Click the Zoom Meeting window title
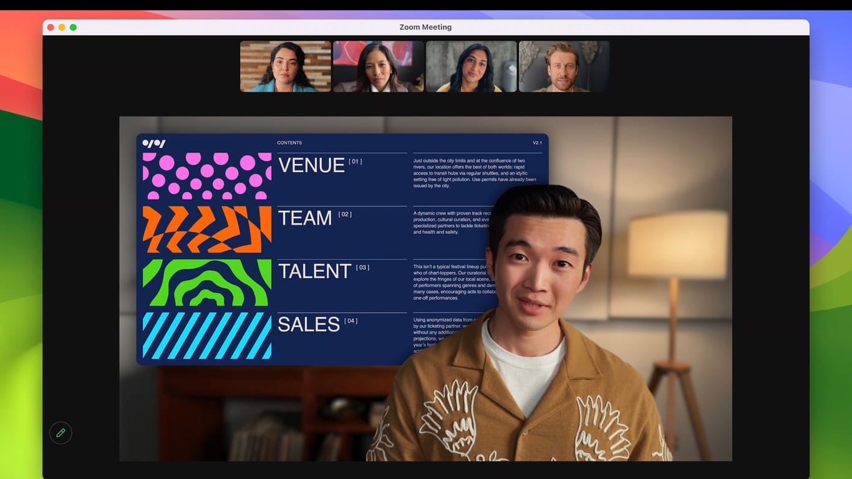The height and width of the screenshot is (479, 852). click(425, 27)
